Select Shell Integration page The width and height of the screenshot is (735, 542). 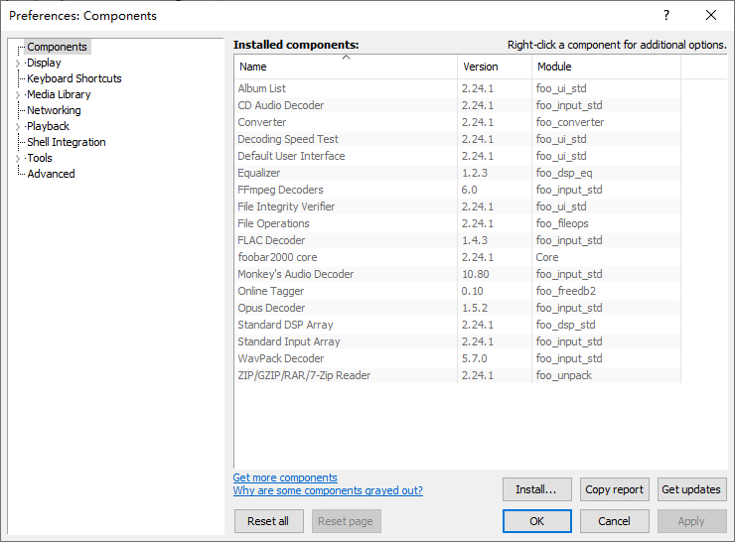pos(66,142)
